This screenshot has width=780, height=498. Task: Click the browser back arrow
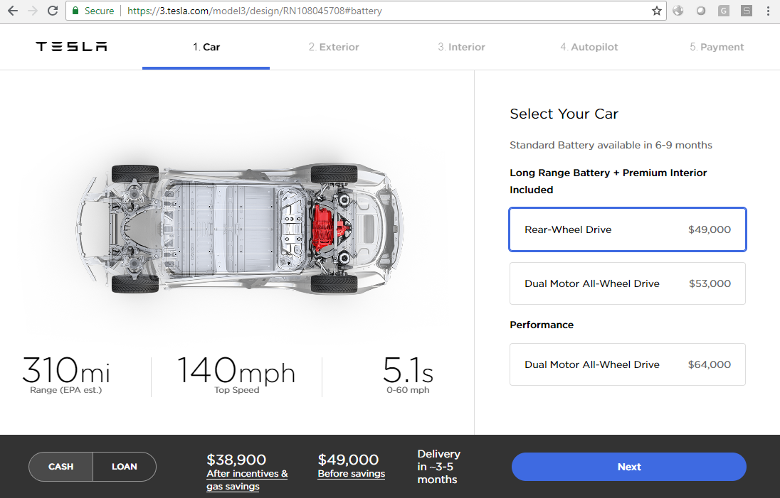(x=12, y=11)
